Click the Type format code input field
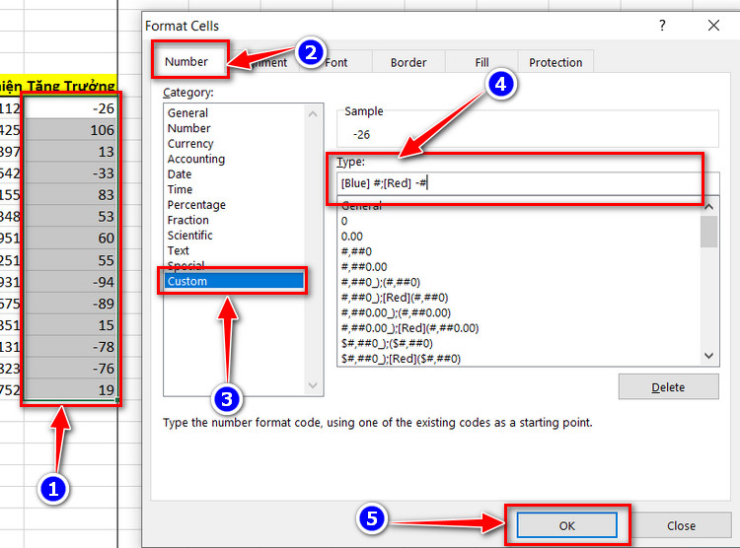 pos(528,183)
